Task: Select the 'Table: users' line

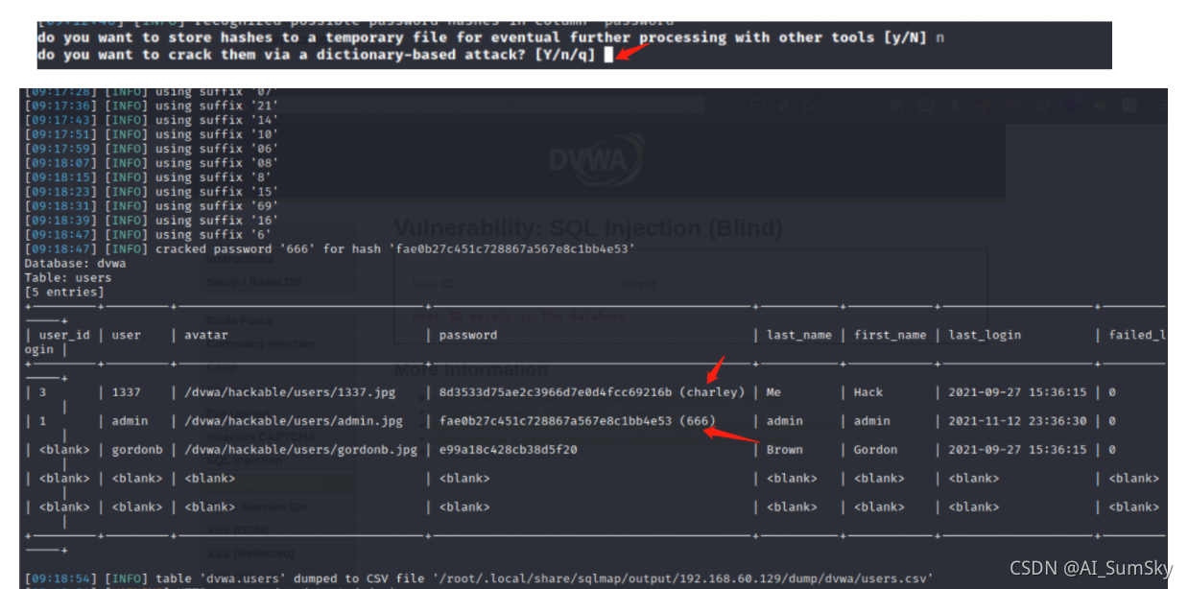Action: point(68,278)
